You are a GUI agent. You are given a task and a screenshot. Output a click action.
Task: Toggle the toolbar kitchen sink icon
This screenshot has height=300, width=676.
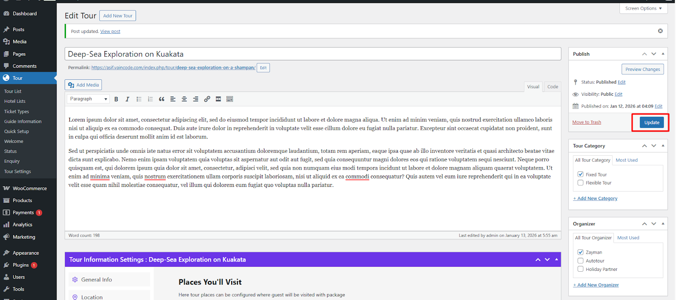pos(230,99)
